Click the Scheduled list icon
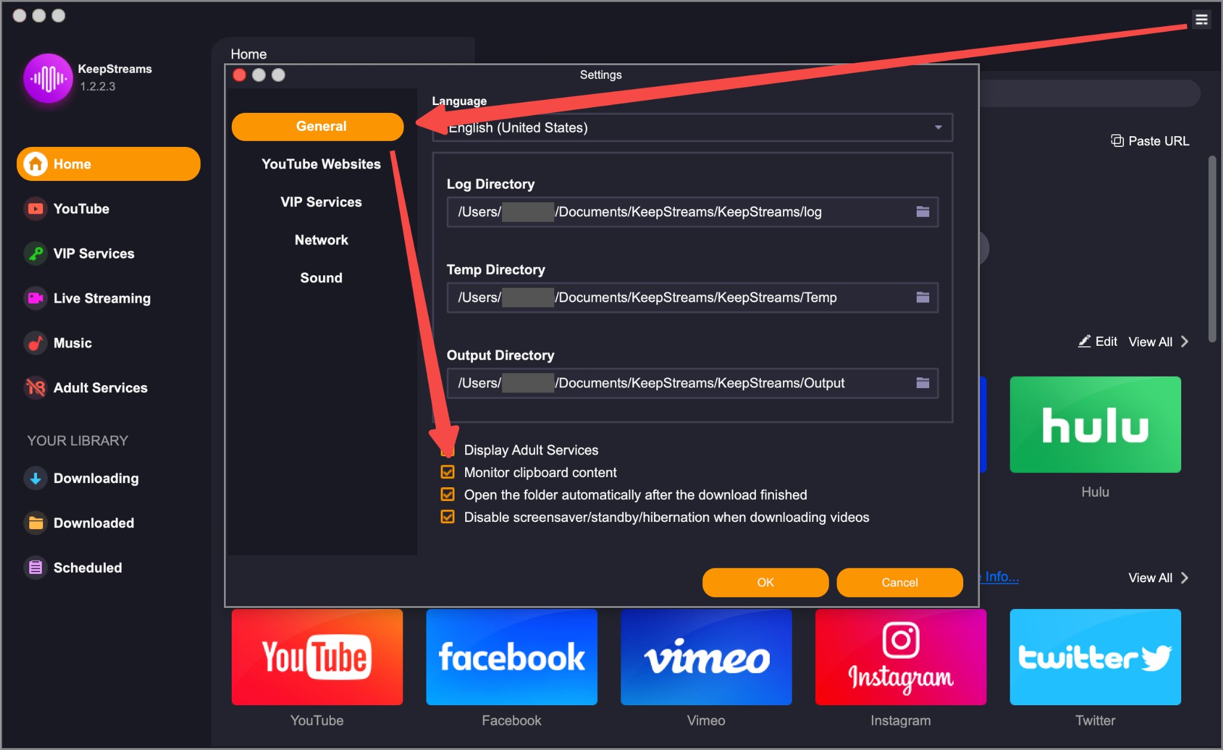The width and height of the screenshot is (1223, 750). (x=36, y=568)
